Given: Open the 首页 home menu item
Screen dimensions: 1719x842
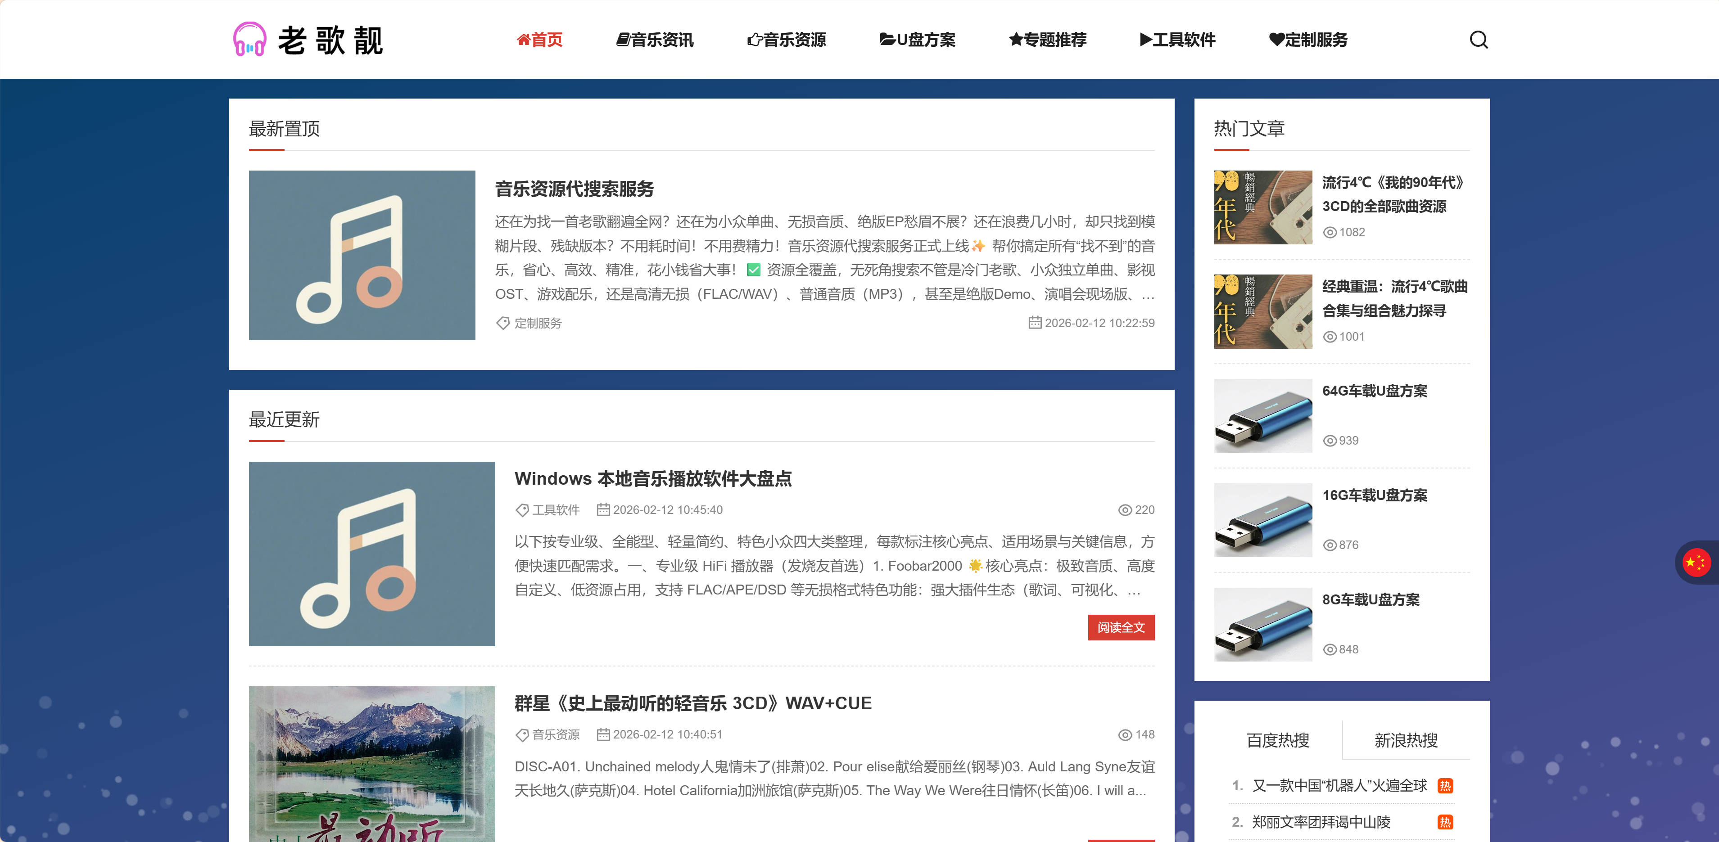Looking at the screenshot, I should [539, 40].
